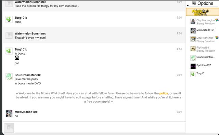Open Pigking188's avatar in the sidebar
This screenshot has width=219, height=135.
pyautogui.click(x=193, y=49)
